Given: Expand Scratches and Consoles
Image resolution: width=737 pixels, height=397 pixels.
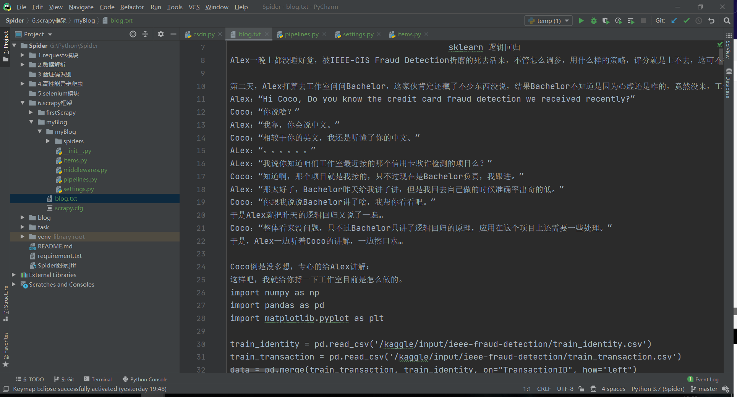Looking at the screenshot, I should click(14, 284).
